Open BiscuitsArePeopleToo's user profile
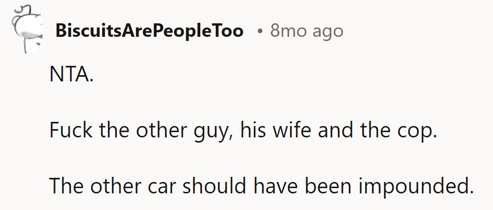The width and height of the screenshot is (493, 210). tap(149, 31)
